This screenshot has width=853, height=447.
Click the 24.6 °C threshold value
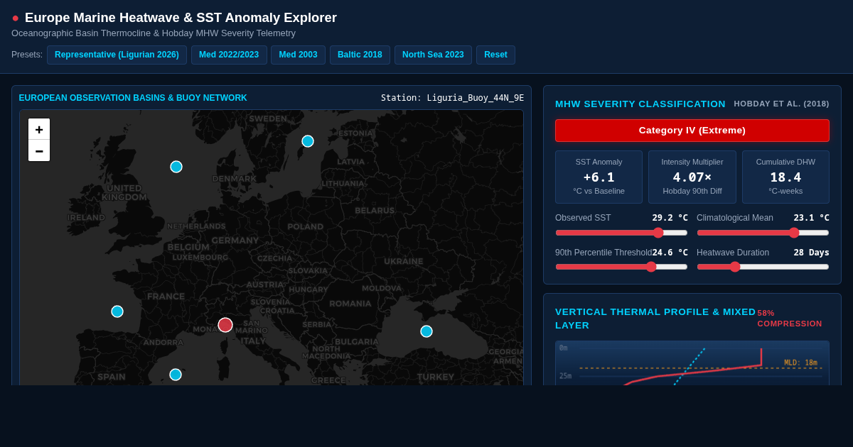tap(670, 253)
